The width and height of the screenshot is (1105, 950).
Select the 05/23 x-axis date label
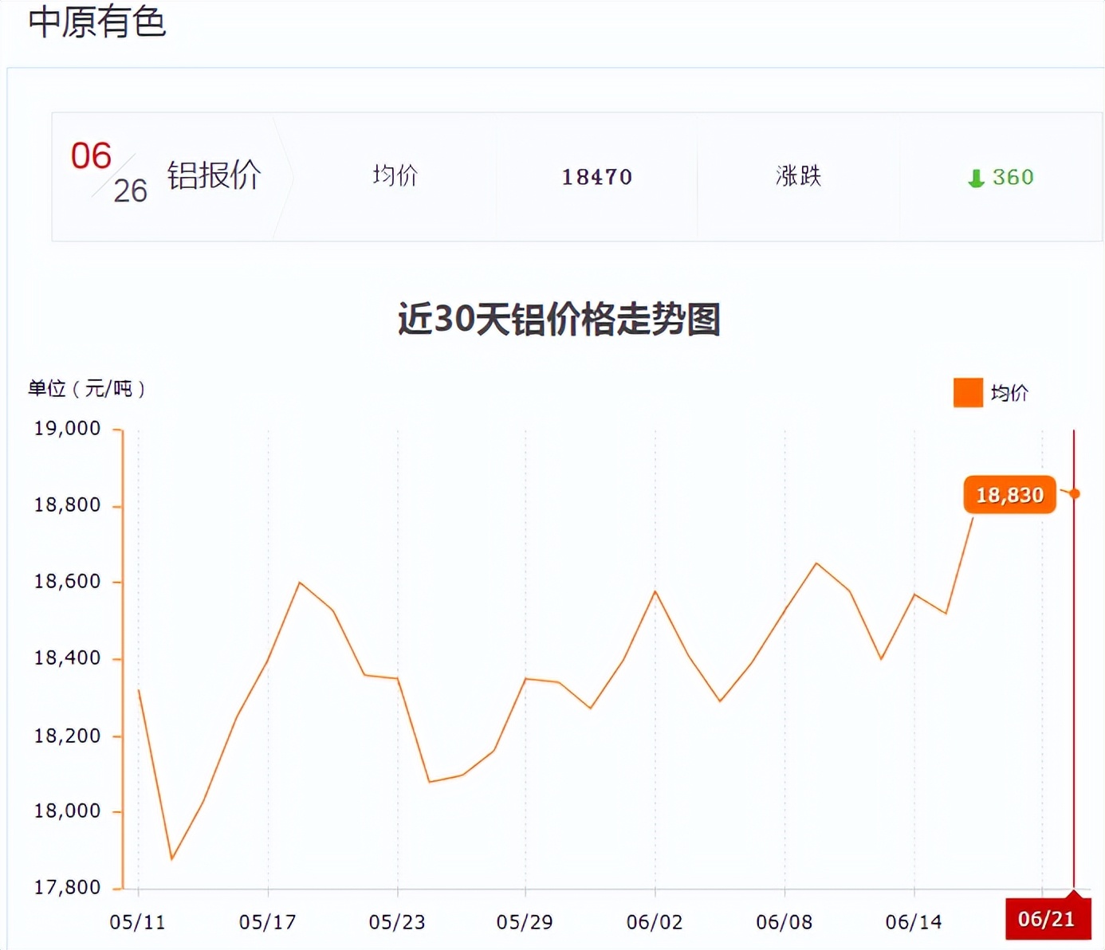397,922
